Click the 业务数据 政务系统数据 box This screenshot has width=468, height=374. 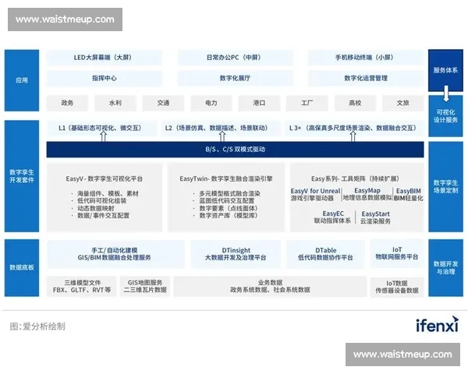[x=270, y=286]
